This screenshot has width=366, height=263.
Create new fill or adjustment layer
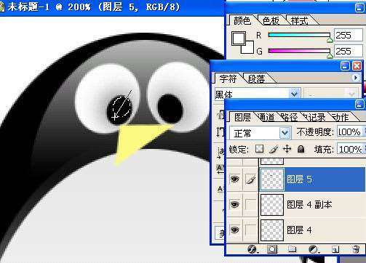(x=313, y=249)
